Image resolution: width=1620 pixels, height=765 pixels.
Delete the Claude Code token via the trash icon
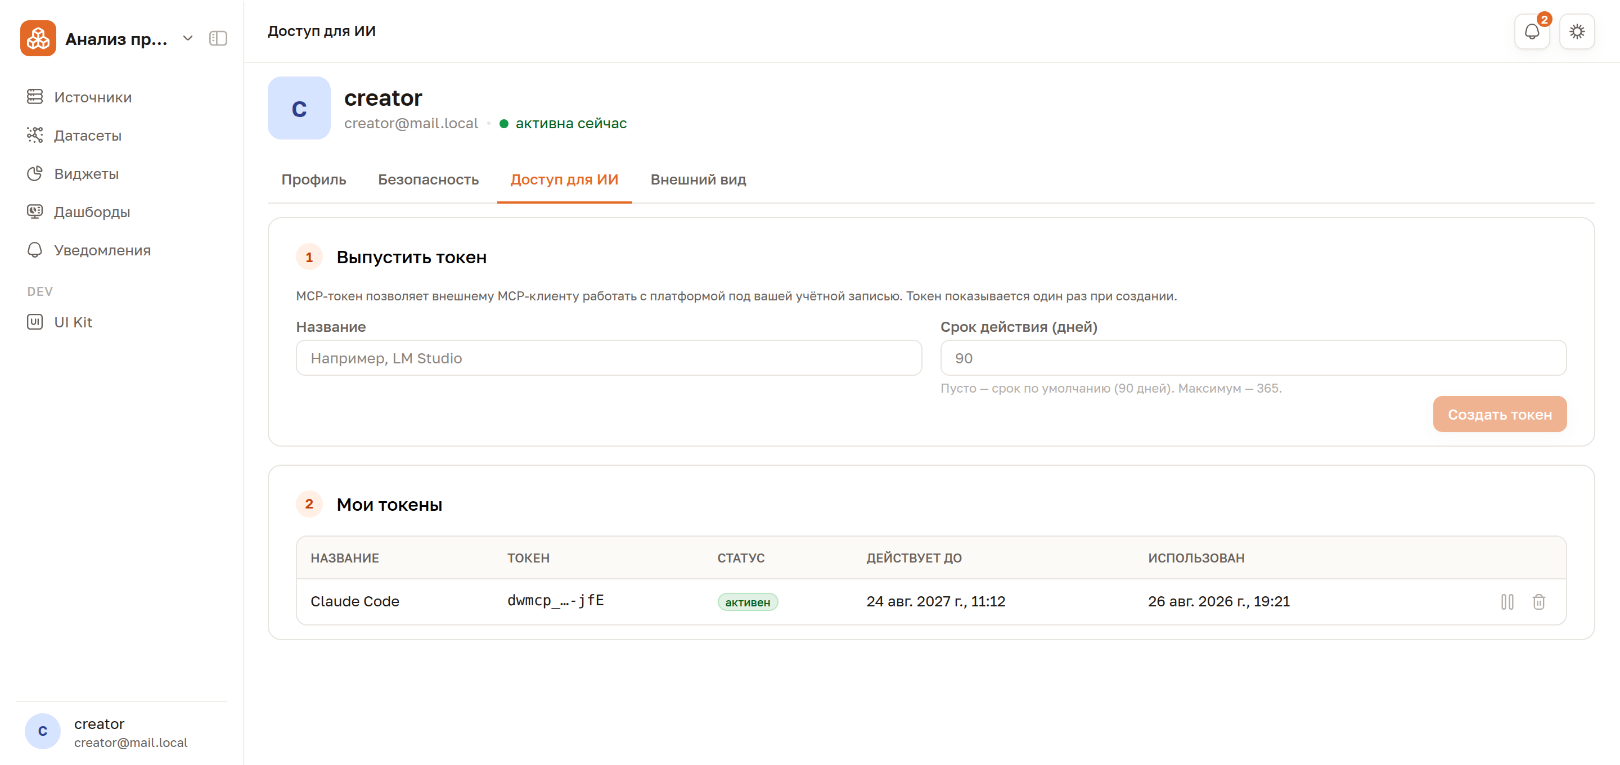(x=1538, y=601)
